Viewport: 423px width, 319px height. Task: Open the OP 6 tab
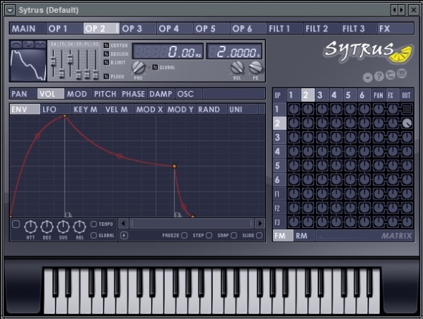point(249,29)
